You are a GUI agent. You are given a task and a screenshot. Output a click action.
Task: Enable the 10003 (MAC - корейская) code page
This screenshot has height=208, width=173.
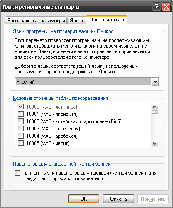point(21,128)
